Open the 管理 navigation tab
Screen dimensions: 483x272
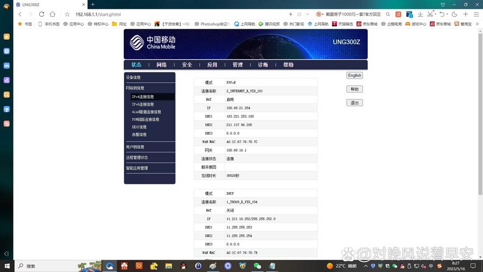(x=237, y=65)
